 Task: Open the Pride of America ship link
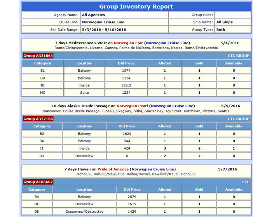pyautogui.click(x=113, y=169)
